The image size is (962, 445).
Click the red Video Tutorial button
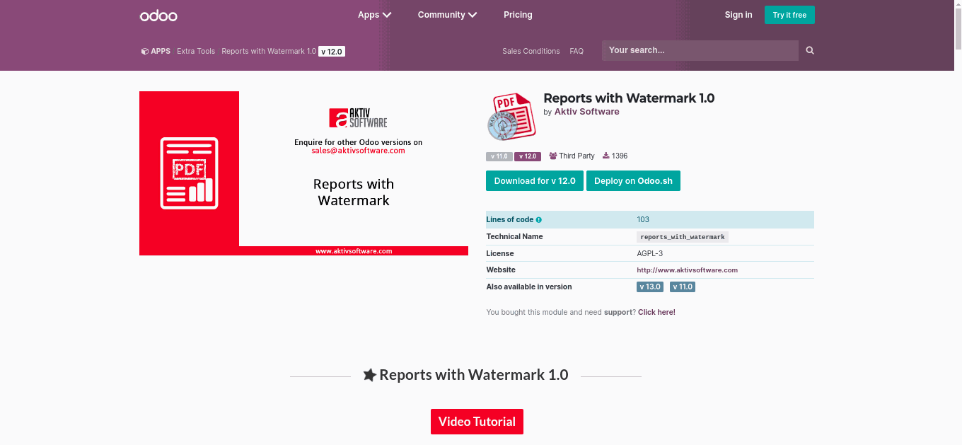477,422
